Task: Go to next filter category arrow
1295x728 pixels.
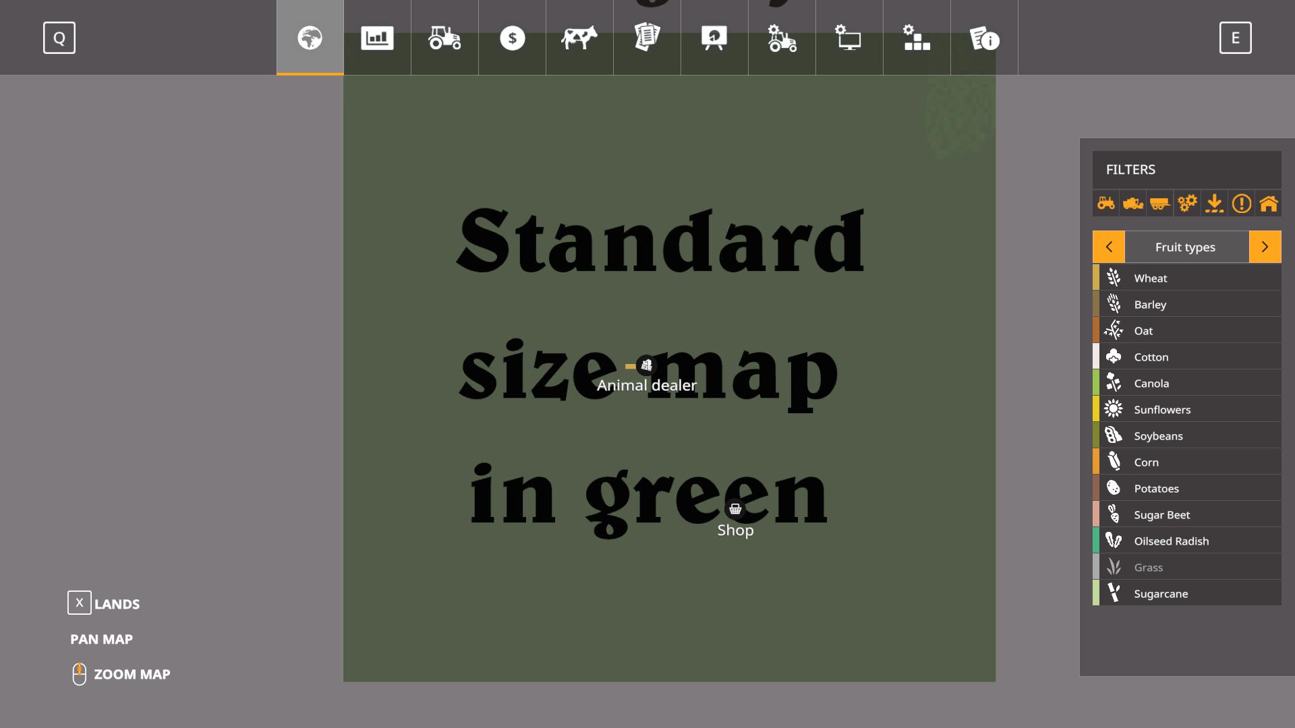Action: coord(1265,247)
